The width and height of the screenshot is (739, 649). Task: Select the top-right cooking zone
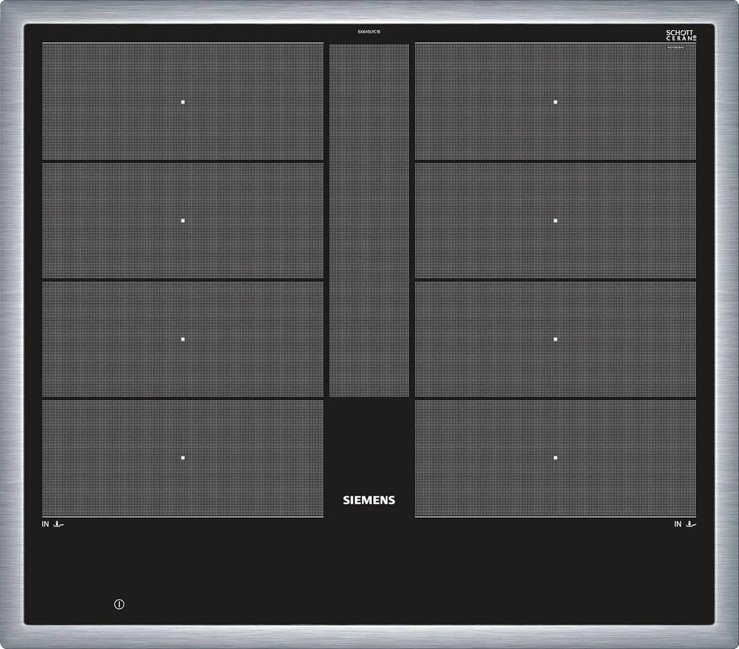pos(555,102)
